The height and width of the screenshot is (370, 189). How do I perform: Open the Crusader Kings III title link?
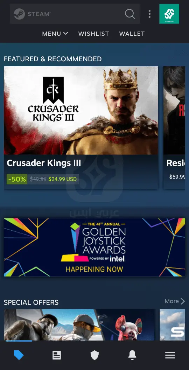[44, 163]
